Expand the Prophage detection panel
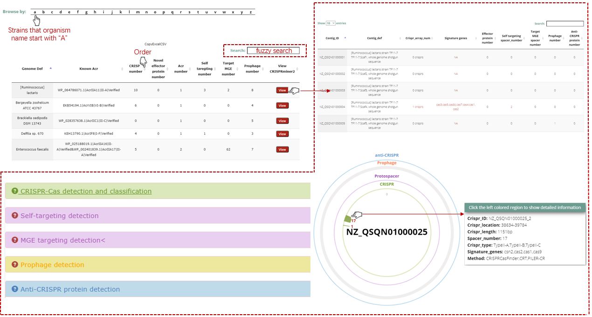Screen dimensions: 592x317 pos(52,265)
